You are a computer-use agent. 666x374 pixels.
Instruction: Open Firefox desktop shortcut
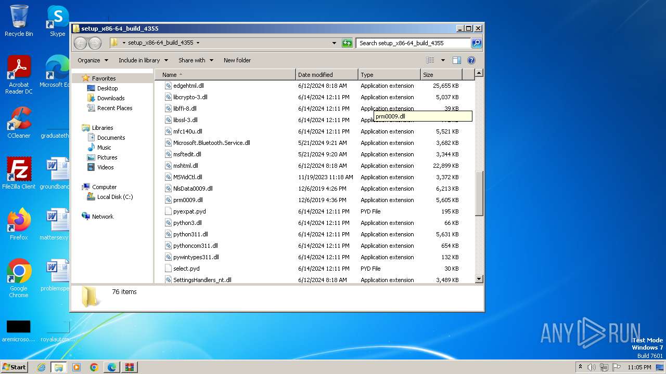pos(19,224)
